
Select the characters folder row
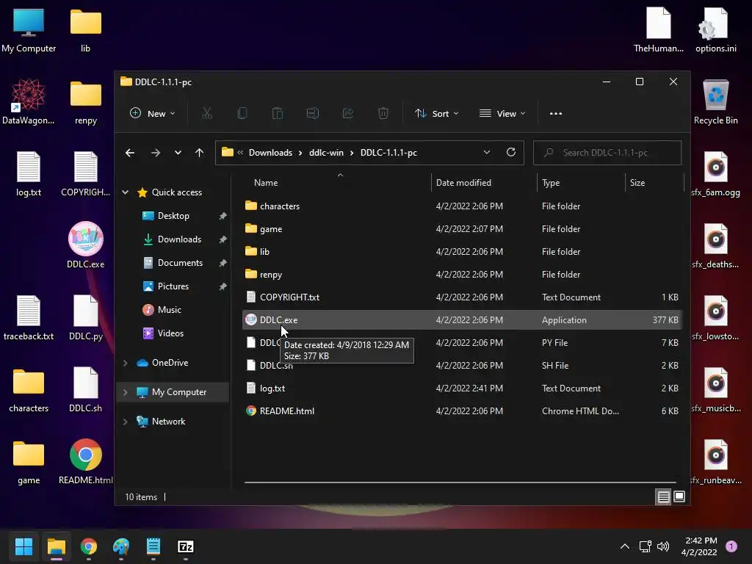461,206
